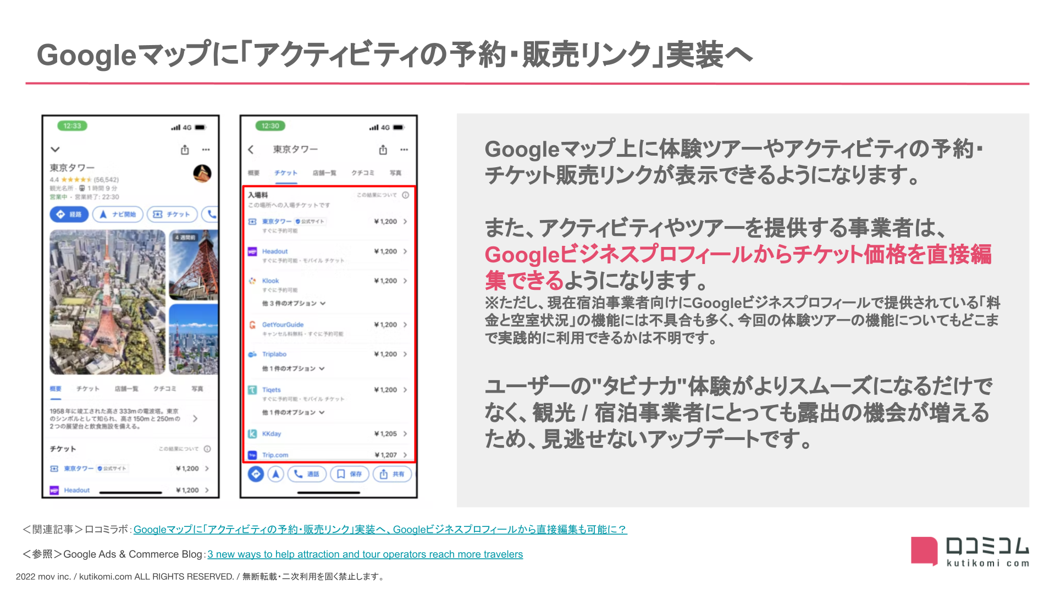
Task: Collapse place sheet with down chevron, left phone
Action: pos(55,149)
